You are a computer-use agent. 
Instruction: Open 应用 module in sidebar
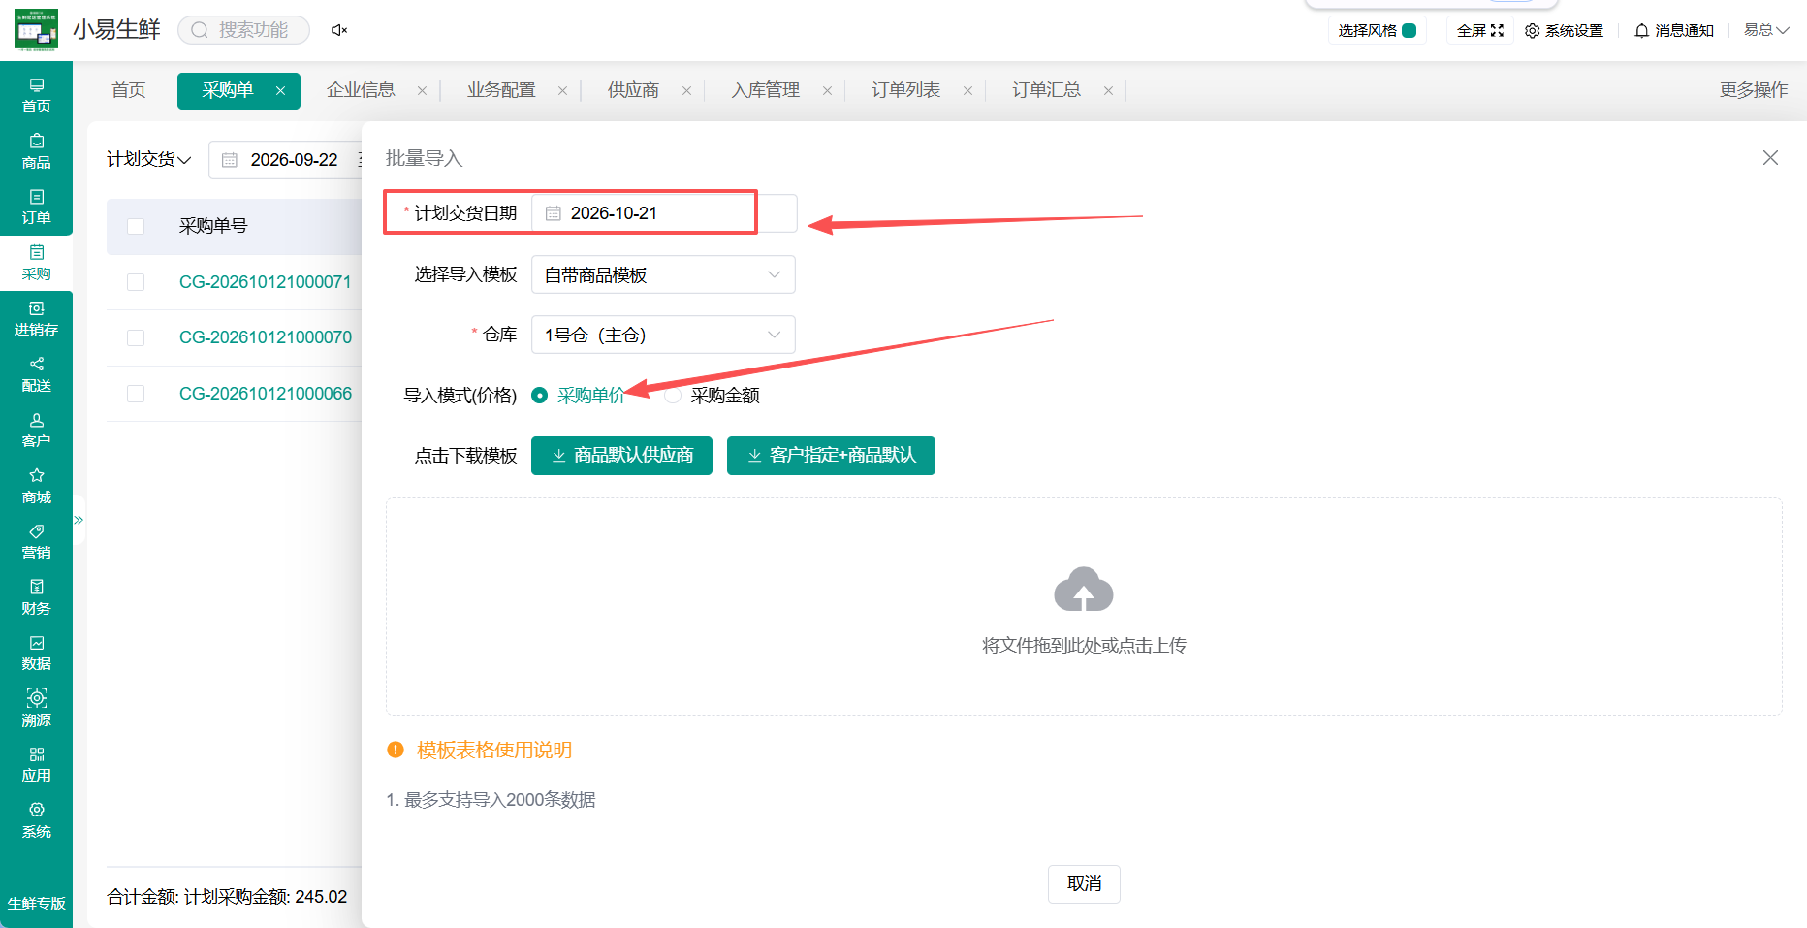[x=36, y=764]
